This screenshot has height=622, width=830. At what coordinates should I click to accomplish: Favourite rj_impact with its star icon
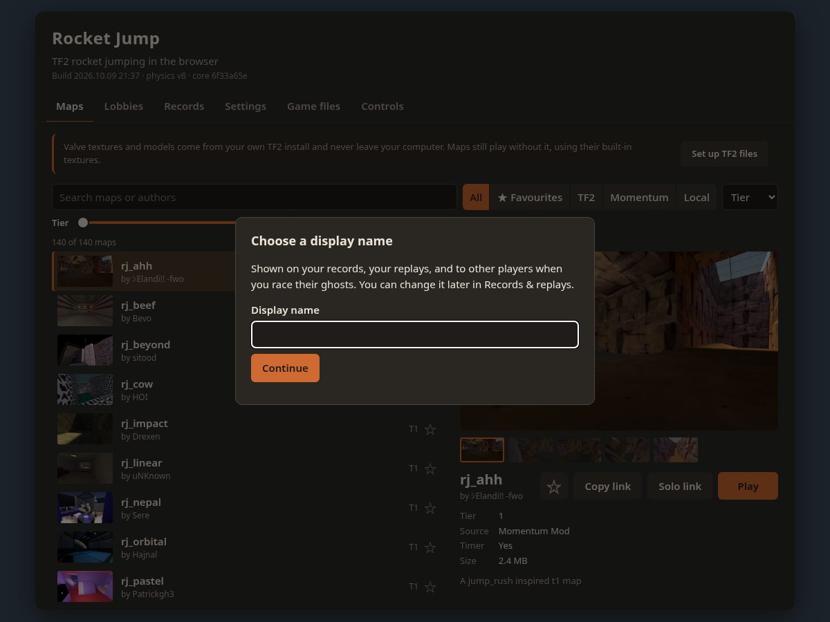click(x=430, y=429)
